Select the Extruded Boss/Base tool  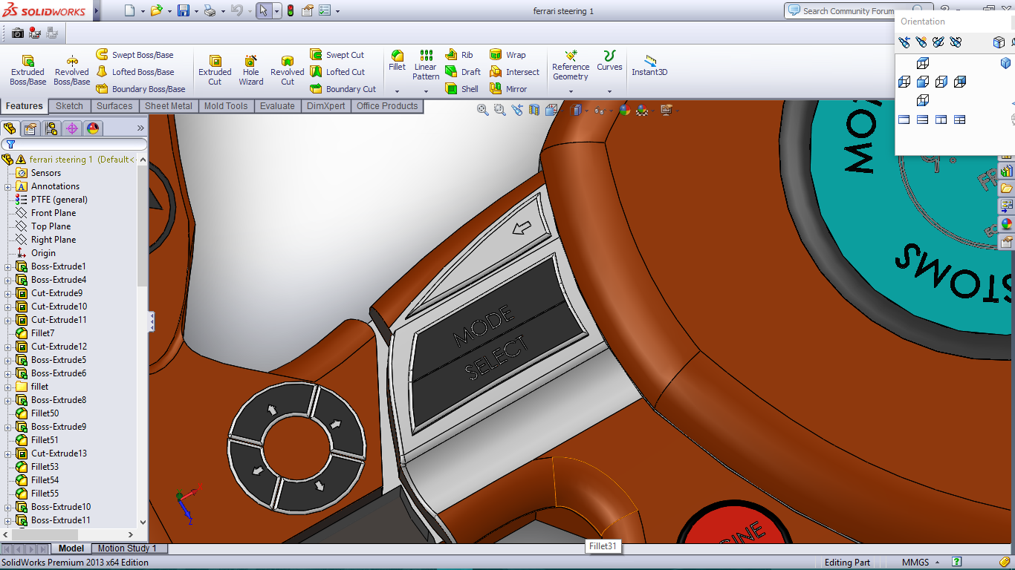[27, 70]
